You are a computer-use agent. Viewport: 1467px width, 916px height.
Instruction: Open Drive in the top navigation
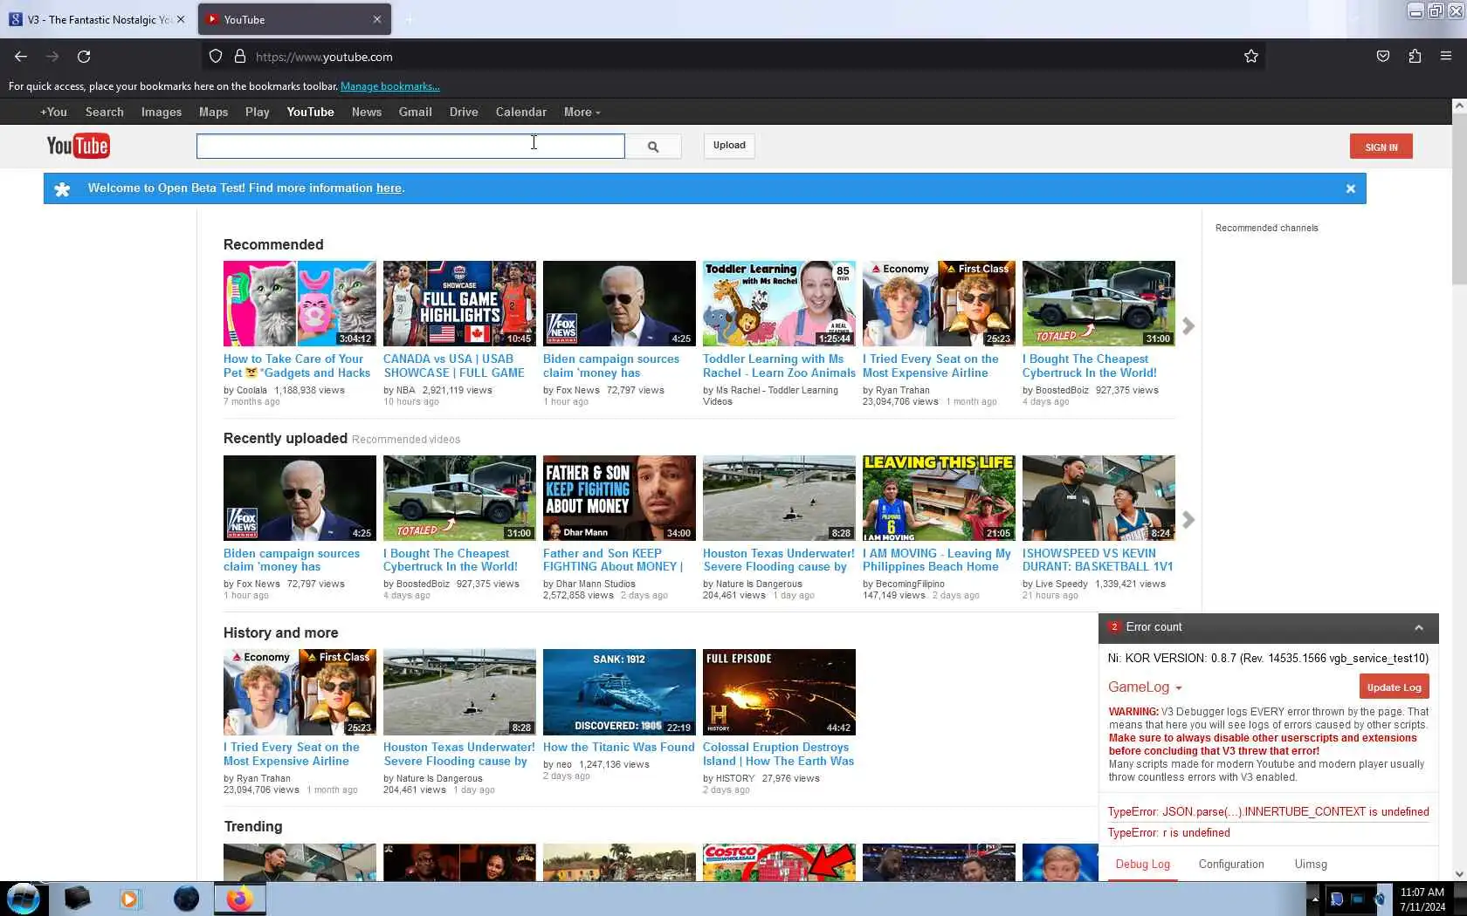coord(464,113)
